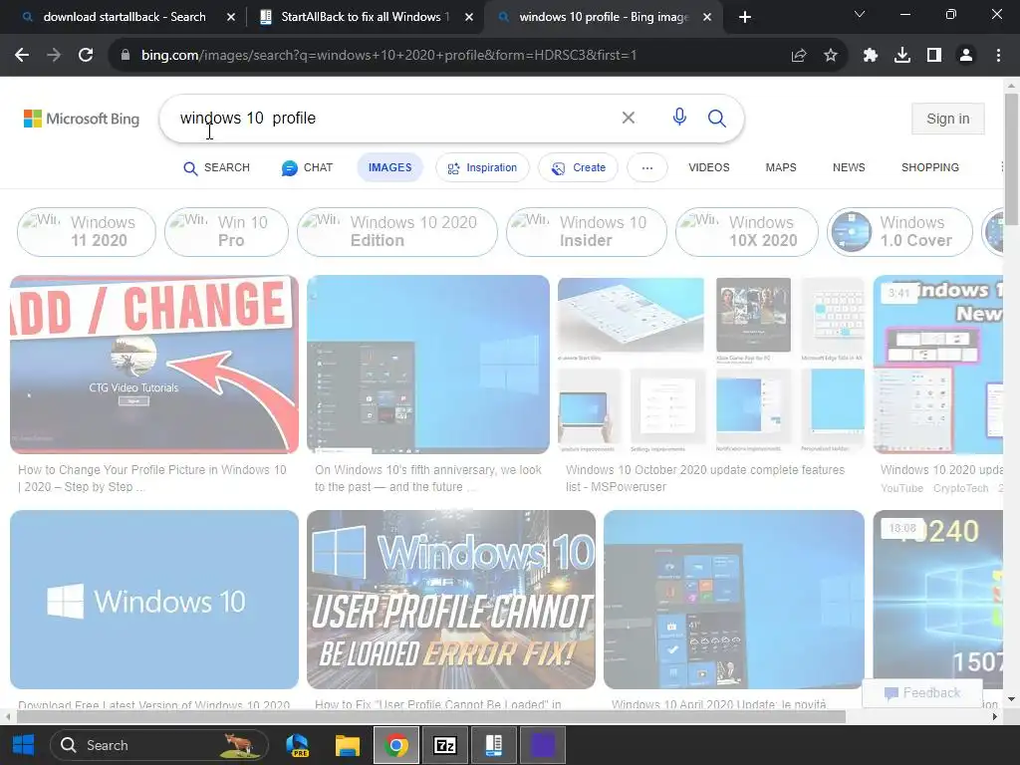The image size is (1020, 765).
Task: Open File Explorer from the taskbar
Action: tap(348, 745)
